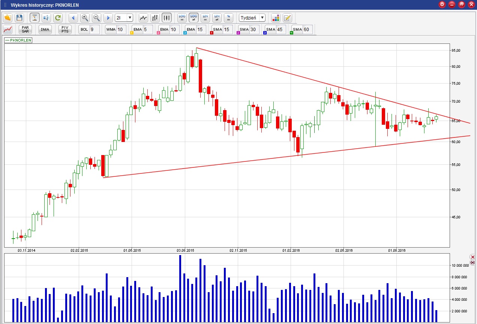Enable the SMA 30 indicator
Image resolution: width=477 pixels, height=324 pixels.
[244, 29]
